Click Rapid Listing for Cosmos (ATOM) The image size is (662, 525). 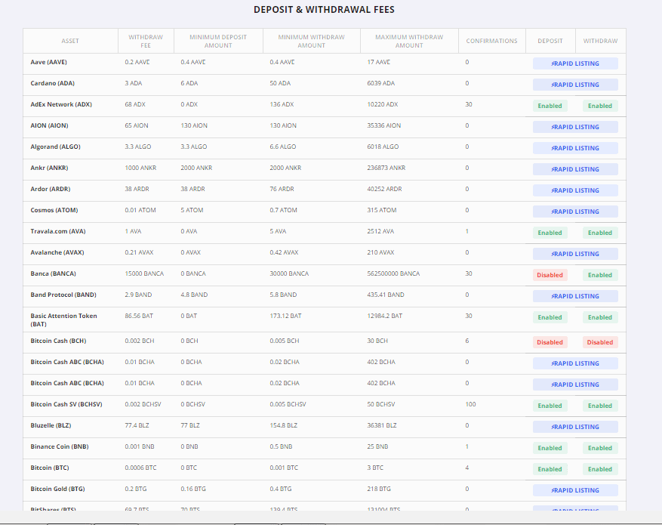coord(575,212)
